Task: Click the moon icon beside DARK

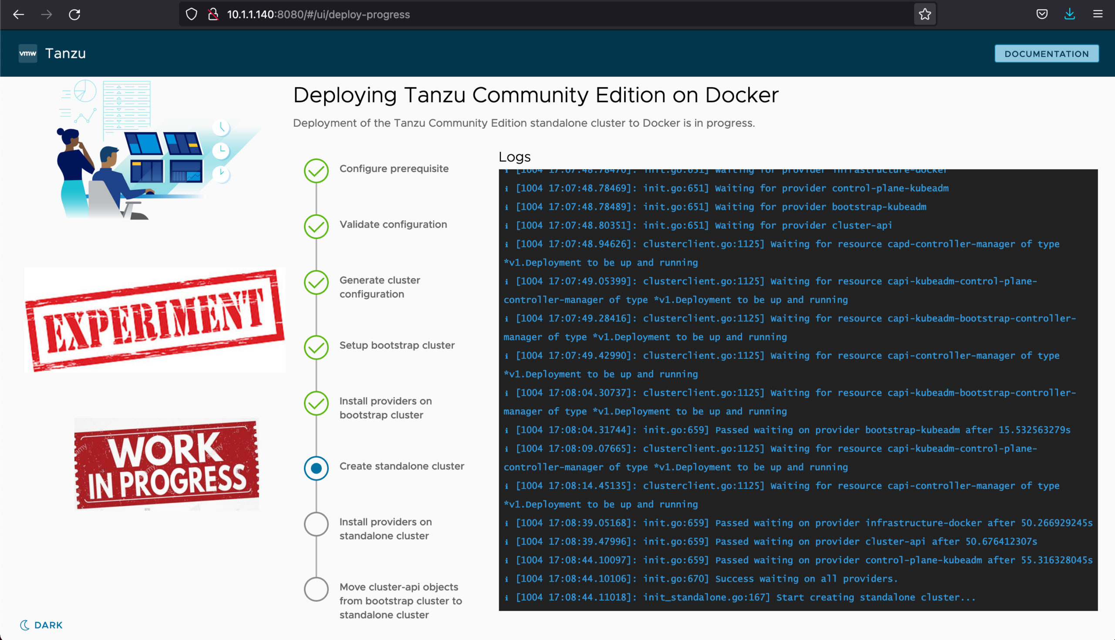Action: 25,625
